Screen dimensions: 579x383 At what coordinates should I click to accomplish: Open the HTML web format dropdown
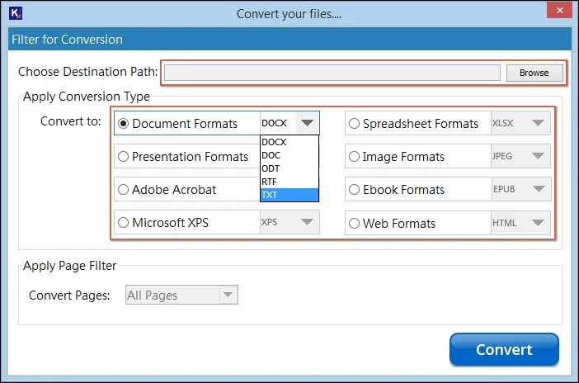tap(538, 223)
